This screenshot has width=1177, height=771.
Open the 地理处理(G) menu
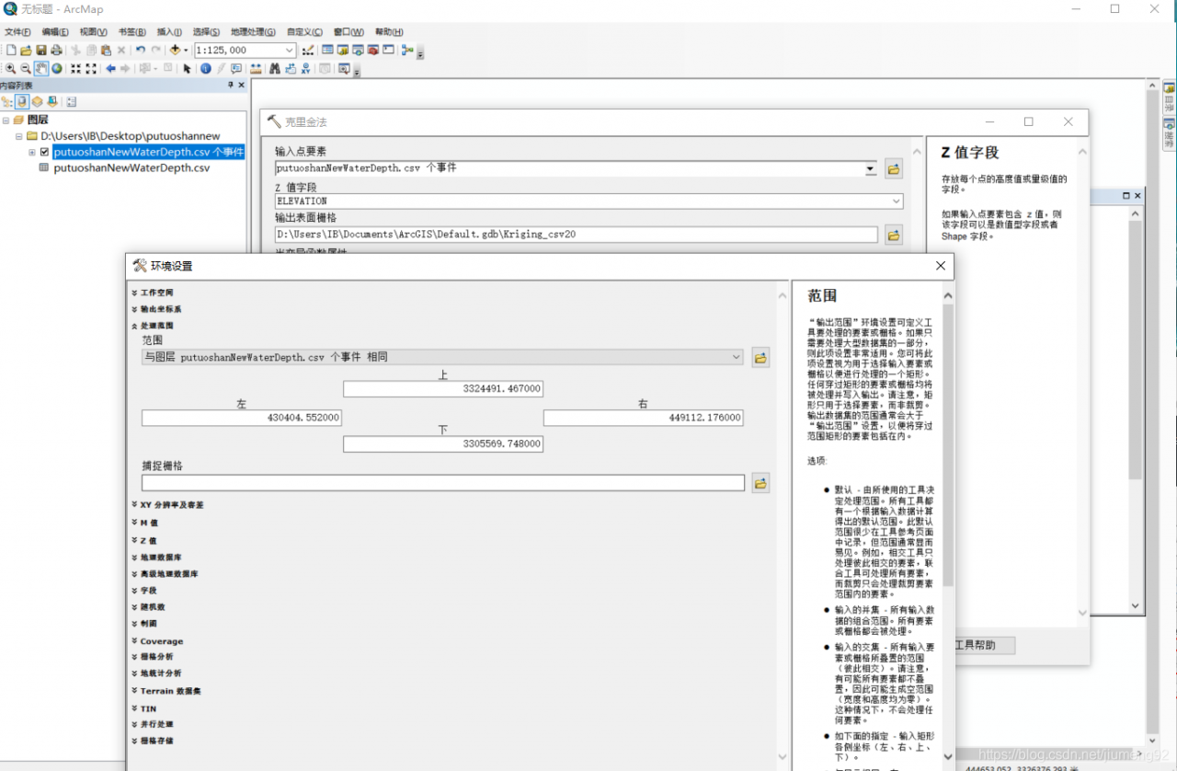253,32
